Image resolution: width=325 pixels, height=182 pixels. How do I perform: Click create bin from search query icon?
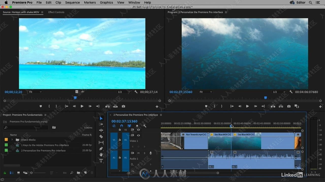pos(54,128)
